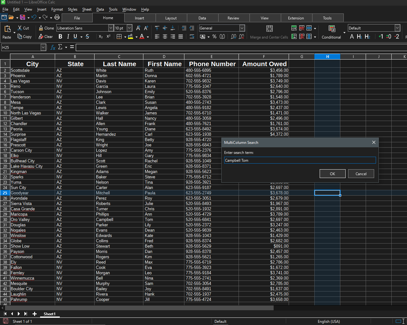Toggle Strikethrough formatting

[87, 37]
